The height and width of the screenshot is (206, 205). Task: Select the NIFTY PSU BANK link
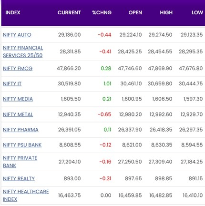pos(22,145)
